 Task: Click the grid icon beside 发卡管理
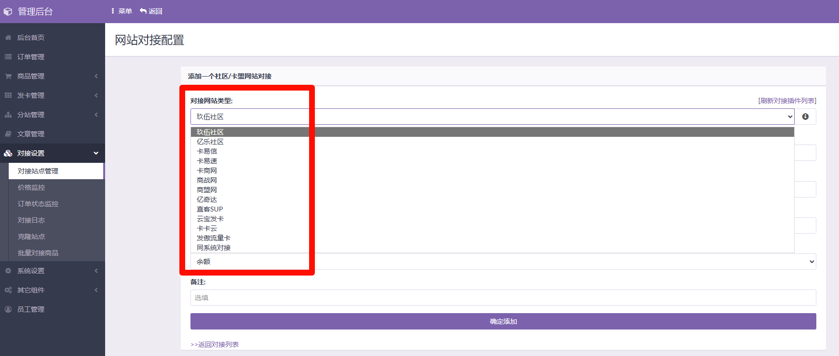[x=8, y=95]
